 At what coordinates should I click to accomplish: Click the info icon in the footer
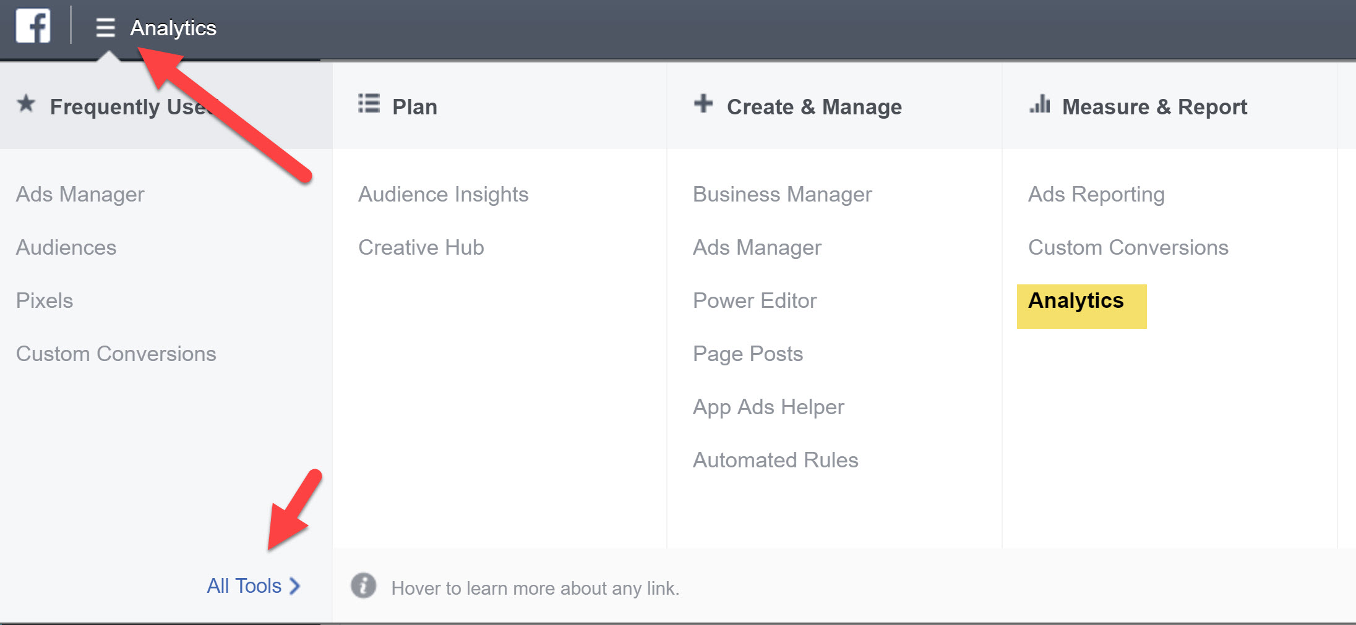364,585
